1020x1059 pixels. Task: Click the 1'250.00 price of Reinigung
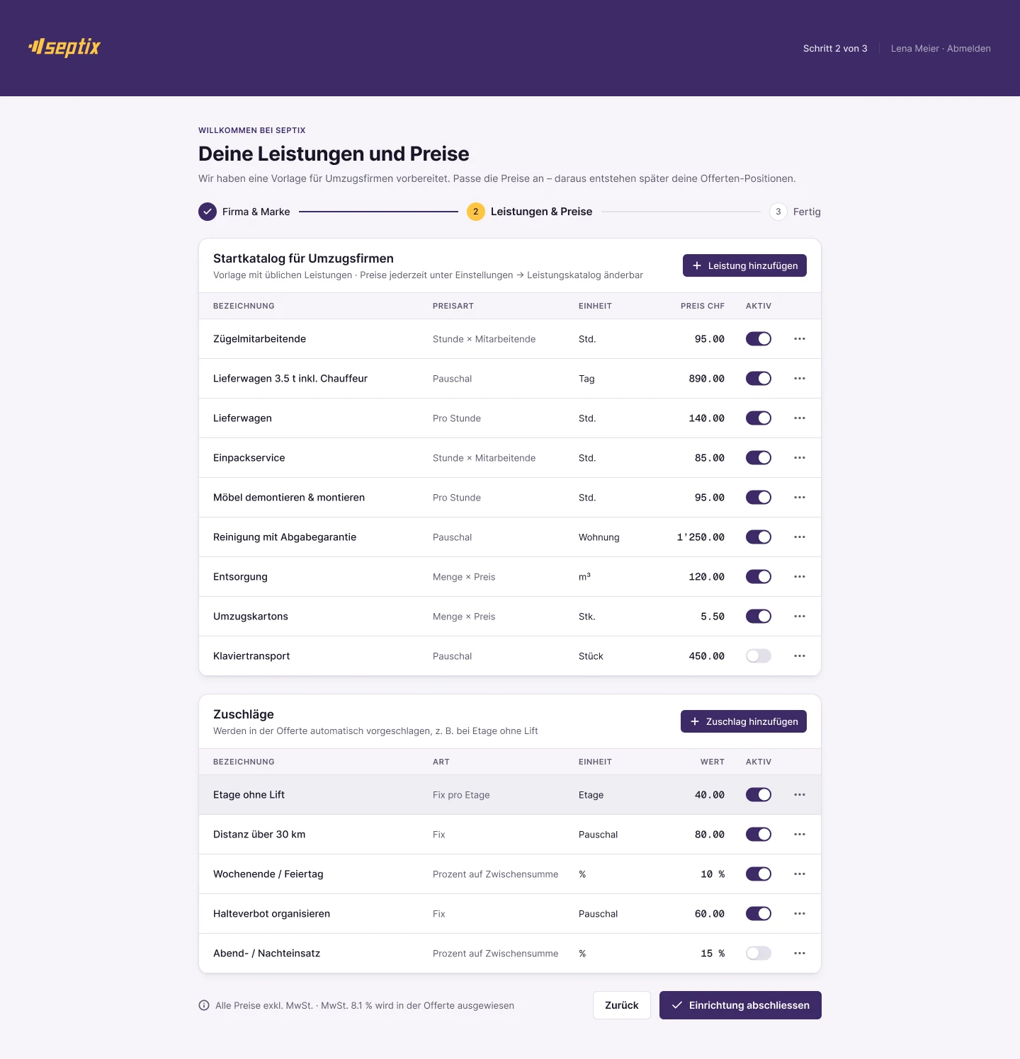701,537
